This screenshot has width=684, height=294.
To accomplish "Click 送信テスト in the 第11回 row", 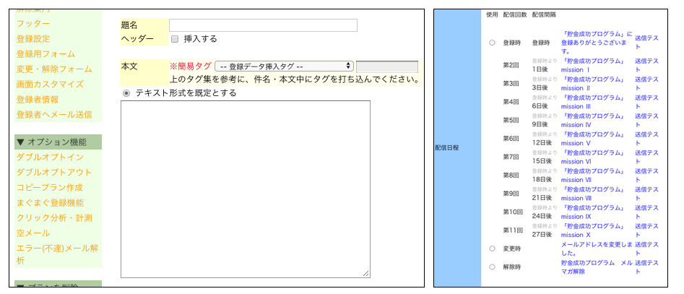I will (646, 230).
